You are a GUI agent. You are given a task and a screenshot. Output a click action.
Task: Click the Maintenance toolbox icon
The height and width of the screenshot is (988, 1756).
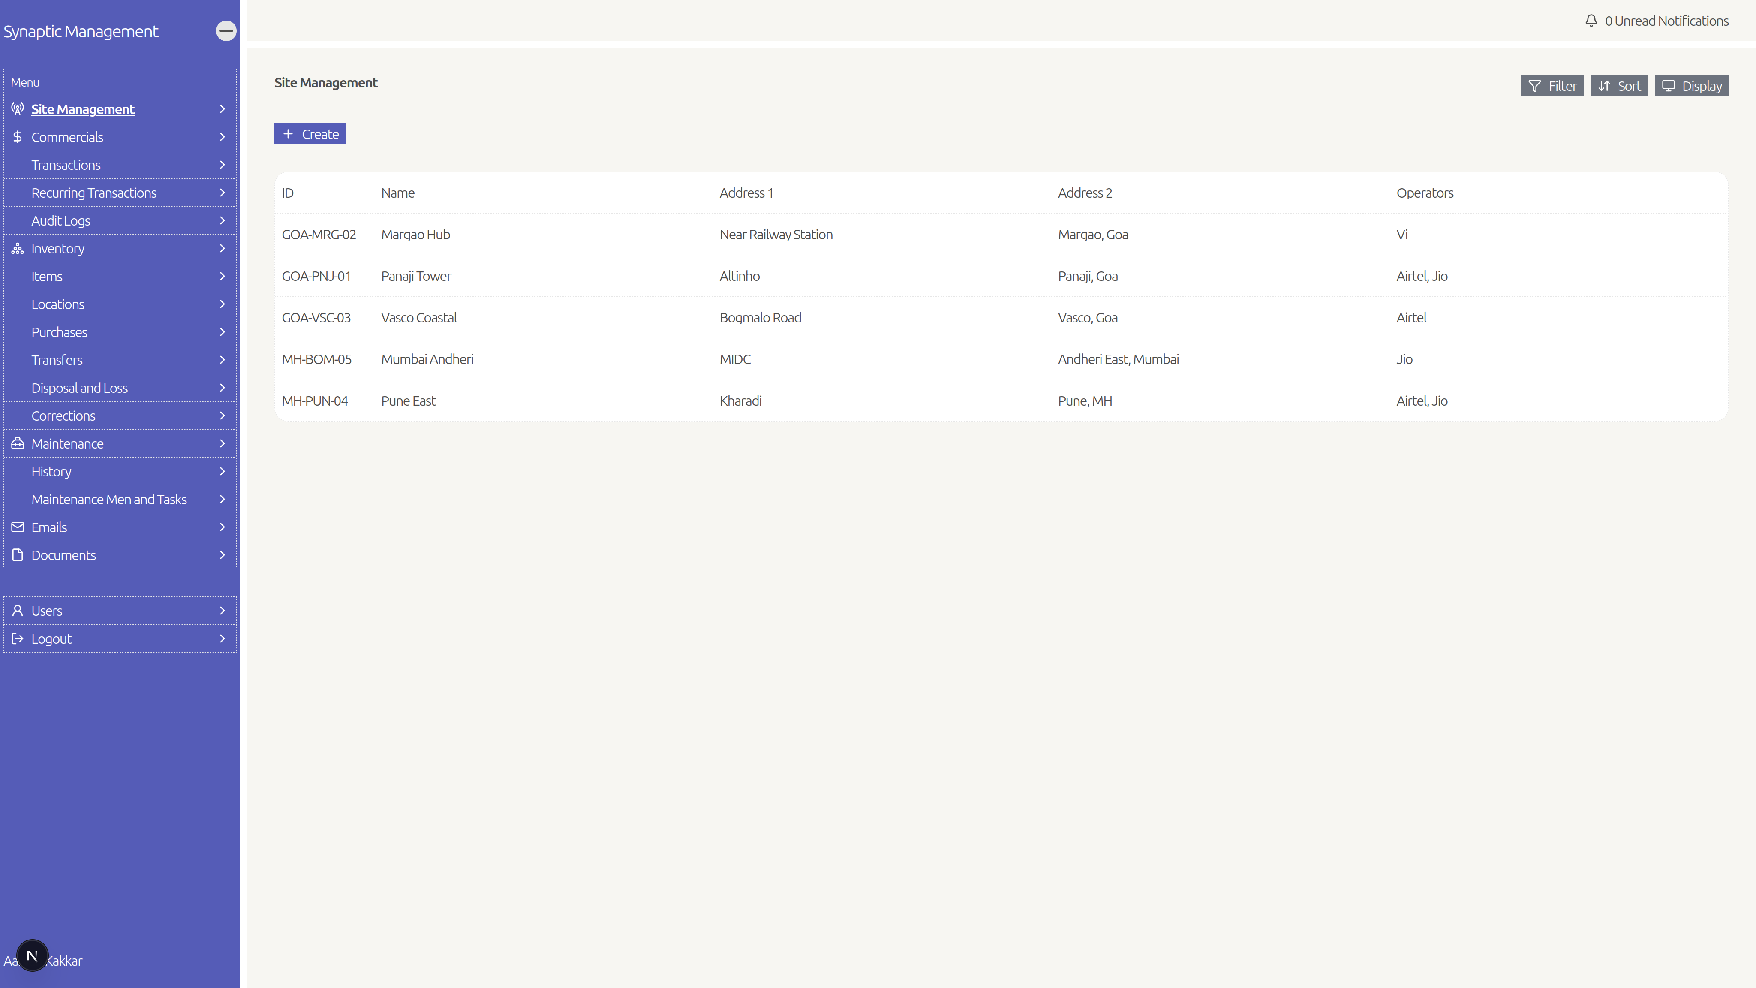[x=18, y=444]
